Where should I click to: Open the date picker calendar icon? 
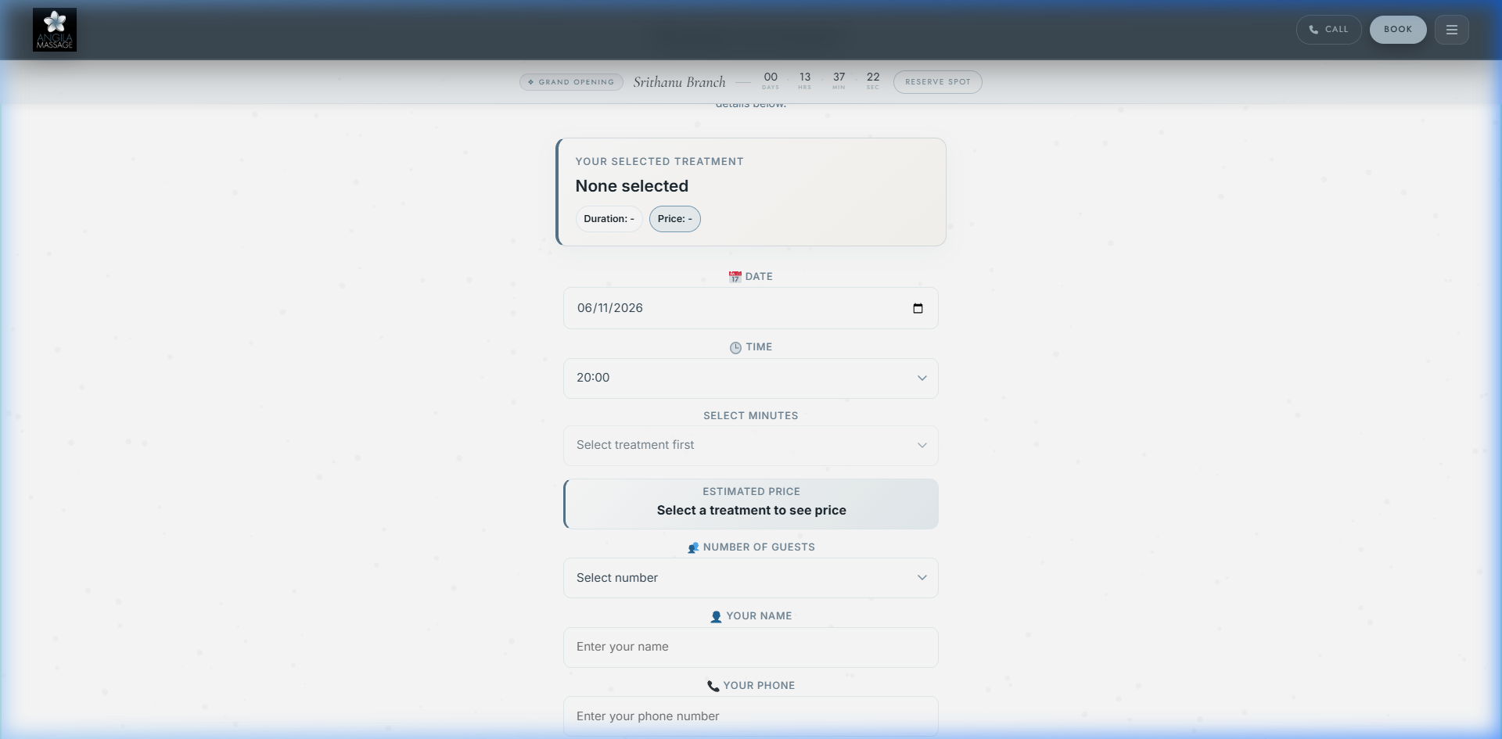click(x=918, y=308)
